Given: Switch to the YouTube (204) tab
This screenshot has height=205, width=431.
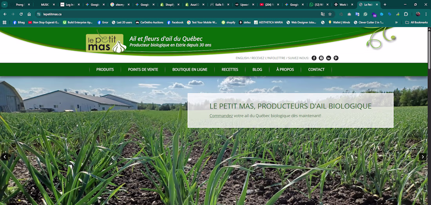Looking at the screenshot, I should [270, 5].
